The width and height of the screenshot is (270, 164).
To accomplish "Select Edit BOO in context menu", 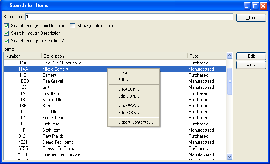I will 129,113.
